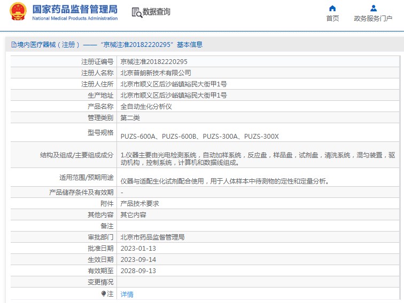Click the 政务服务门户 user icon

[374, 9]
